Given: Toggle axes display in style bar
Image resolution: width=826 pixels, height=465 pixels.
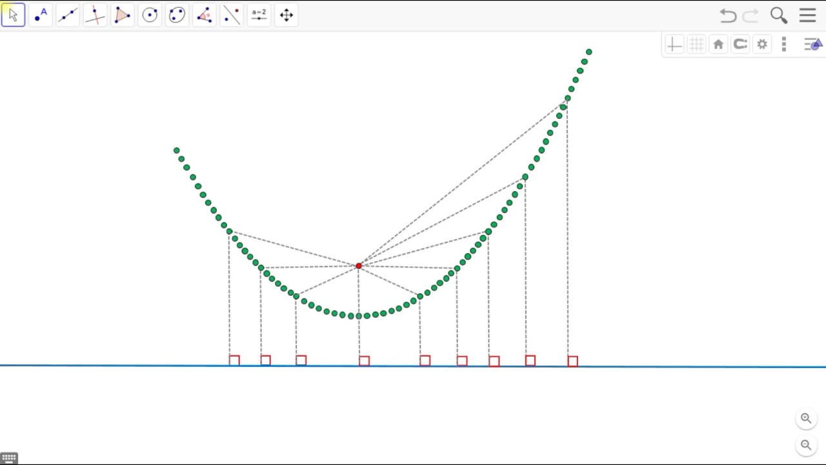Looking at the screenshot, I should click(x=674, y=45).
